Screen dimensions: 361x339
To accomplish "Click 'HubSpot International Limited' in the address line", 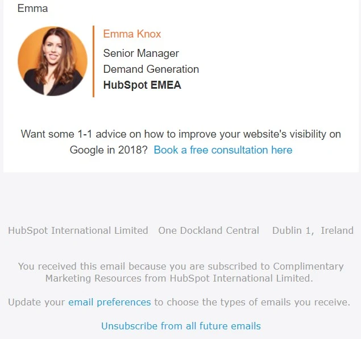I will (x=78, y=230).
